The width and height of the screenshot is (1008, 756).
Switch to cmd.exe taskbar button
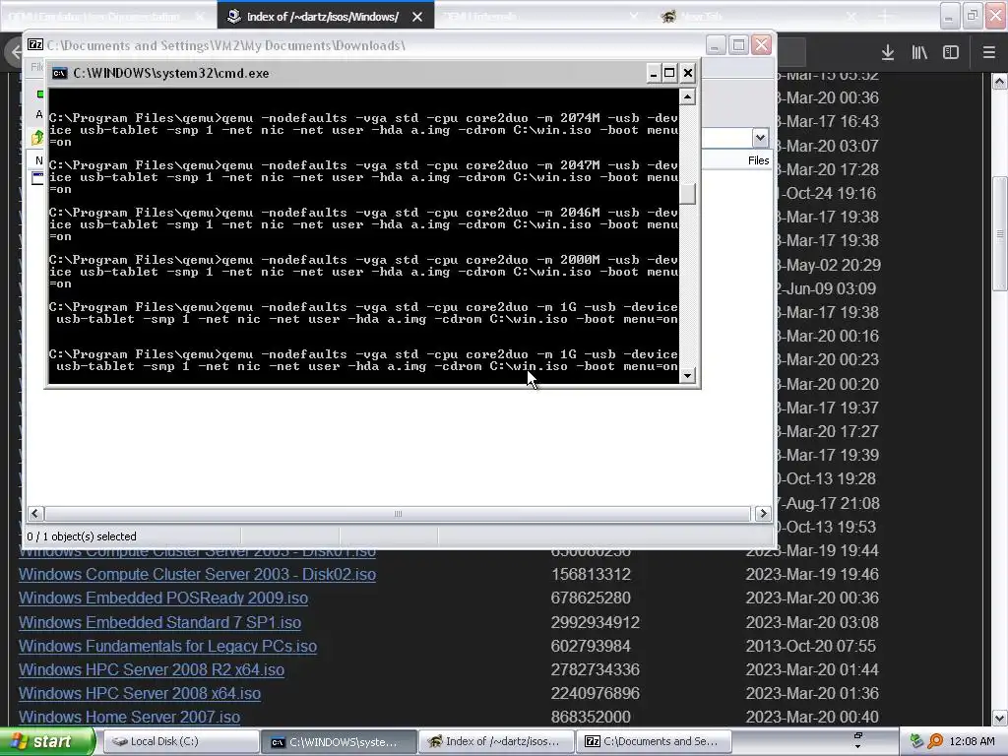tap(339, 742)
